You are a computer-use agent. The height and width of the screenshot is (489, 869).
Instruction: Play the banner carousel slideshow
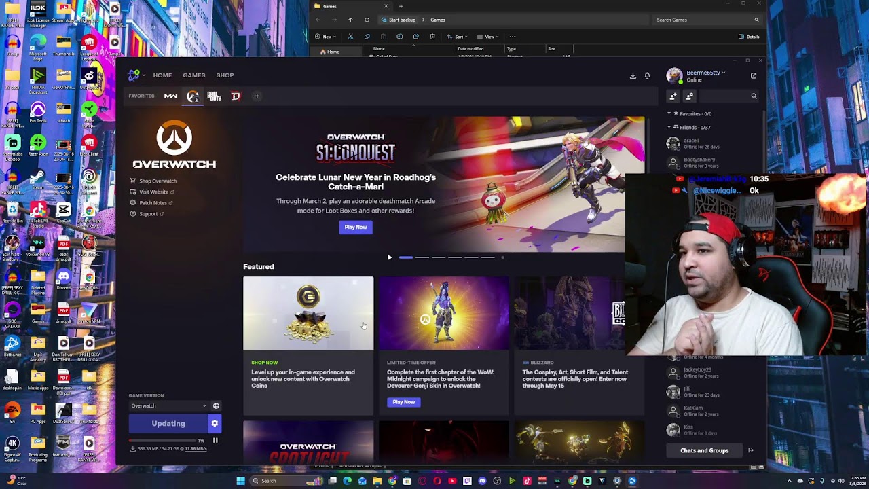point(389,257)
